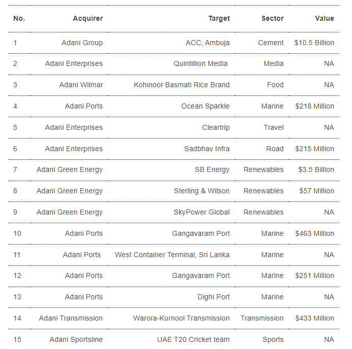Click the Target column header
The height and width of the screenshot is (349, 352).
click(219, 18)
